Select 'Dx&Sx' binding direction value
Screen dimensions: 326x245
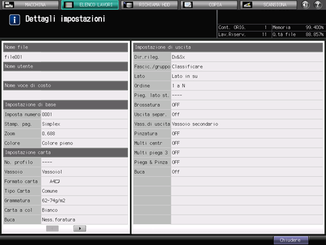[x=178, y=57]
